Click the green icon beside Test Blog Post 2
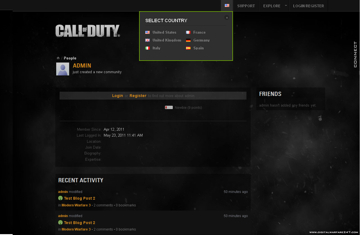The image size is (360, 235). coord(60,198)
